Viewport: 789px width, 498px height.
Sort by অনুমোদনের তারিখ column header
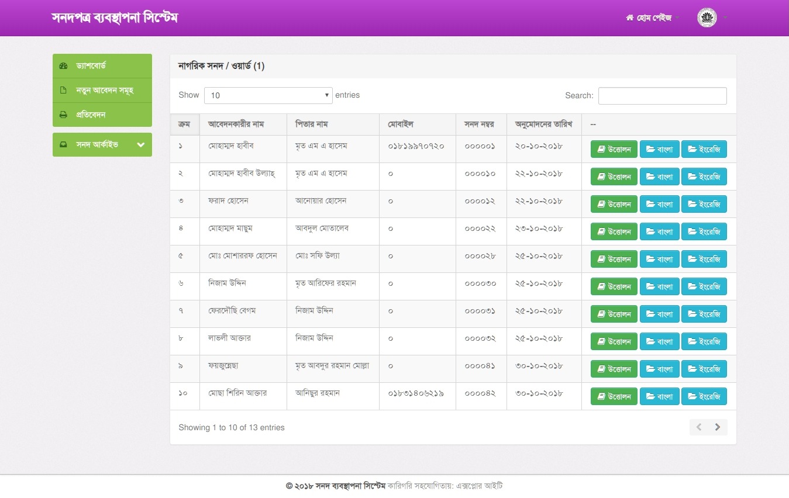click(544, 124)
